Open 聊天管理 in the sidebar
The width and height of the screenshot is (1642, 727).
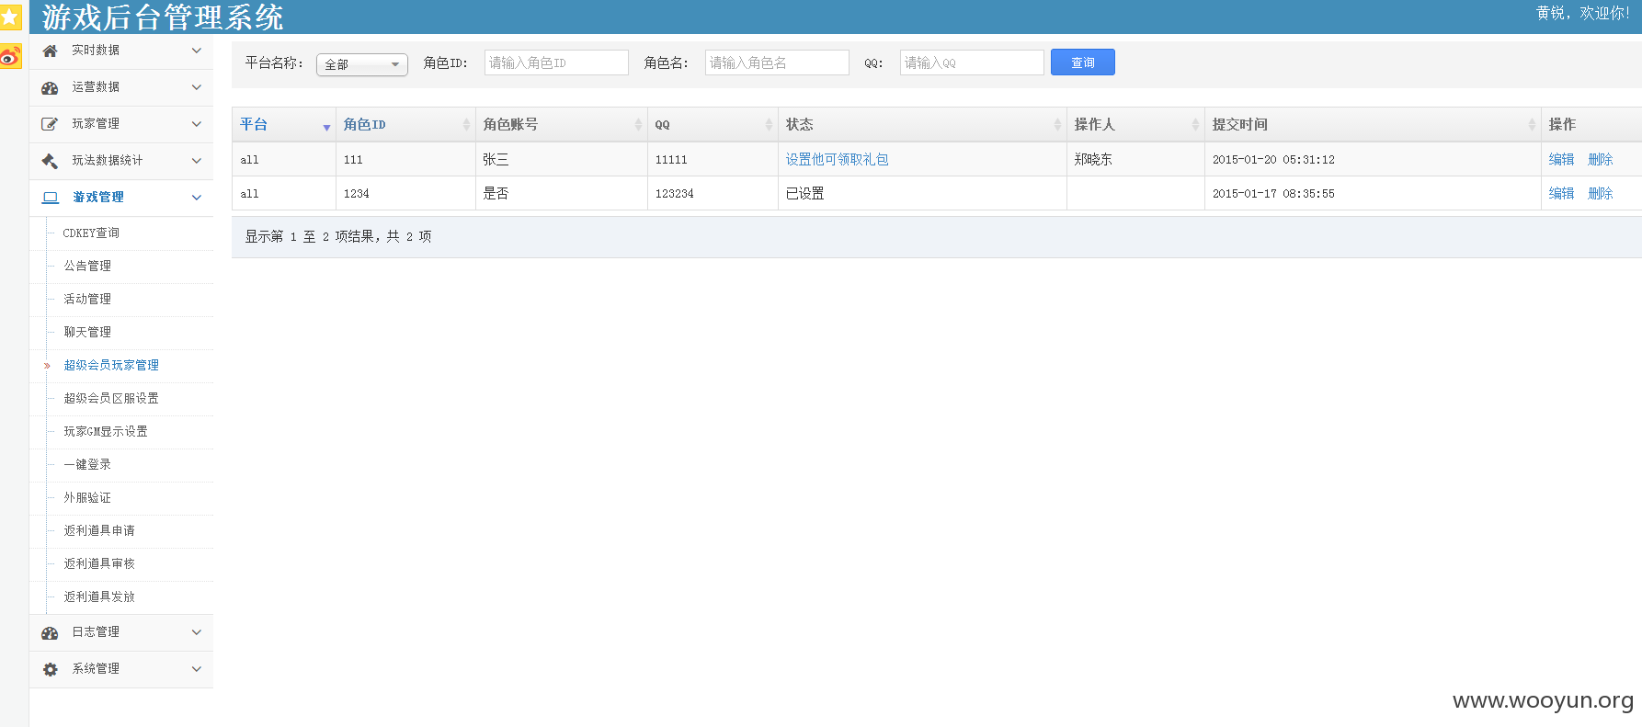pyautogui.click(x=87, y=333)
